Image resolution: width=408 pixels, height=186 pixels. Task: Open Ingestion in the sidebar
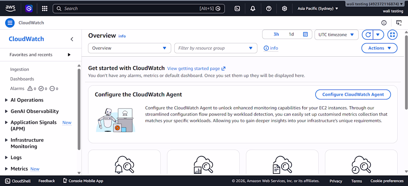pyautogui.click(x=20, y=69)
